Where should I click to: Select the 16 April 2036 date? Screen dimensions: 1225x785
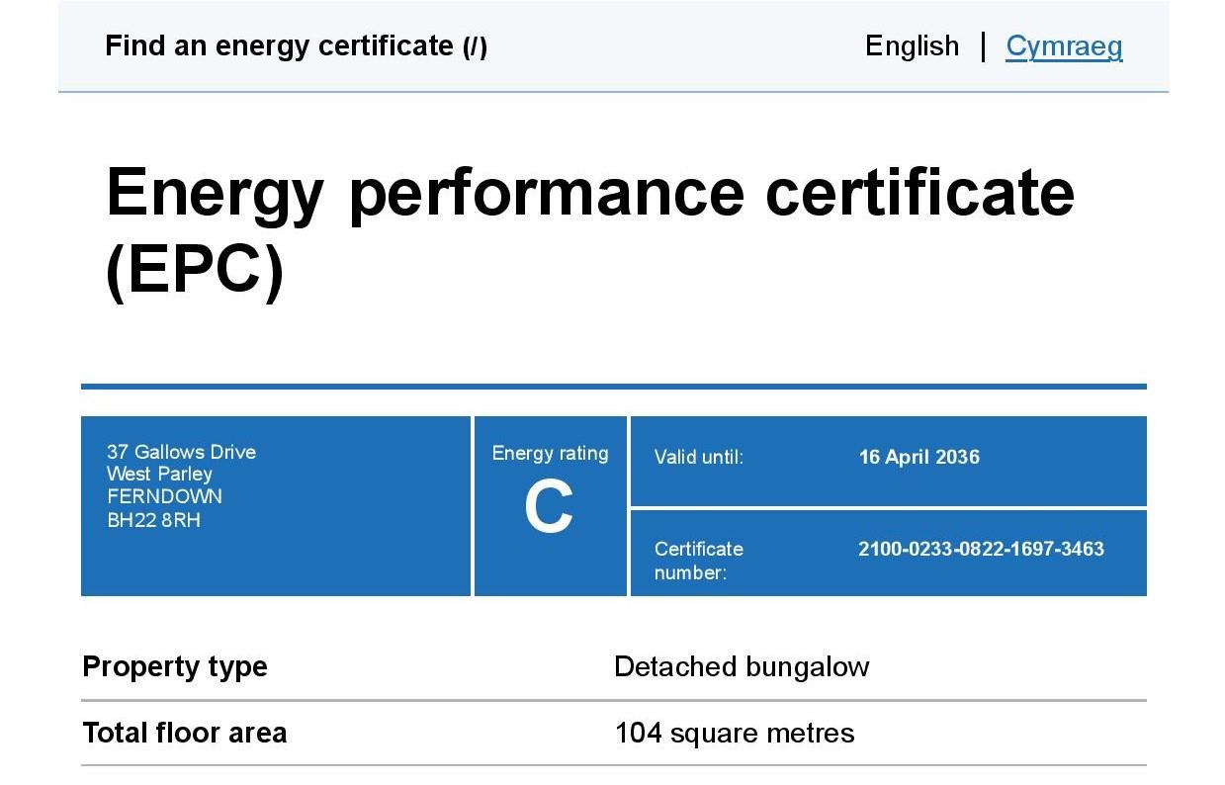click(919, 457)
